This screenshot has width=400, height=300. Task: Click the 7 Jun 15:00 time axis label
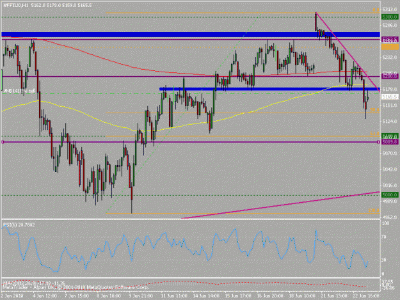pos(77,296)
